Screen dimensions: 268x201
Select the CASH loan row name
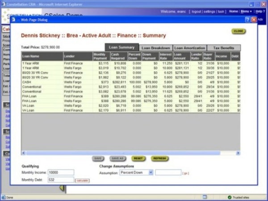pyautogui.click(x=26, y=82)
